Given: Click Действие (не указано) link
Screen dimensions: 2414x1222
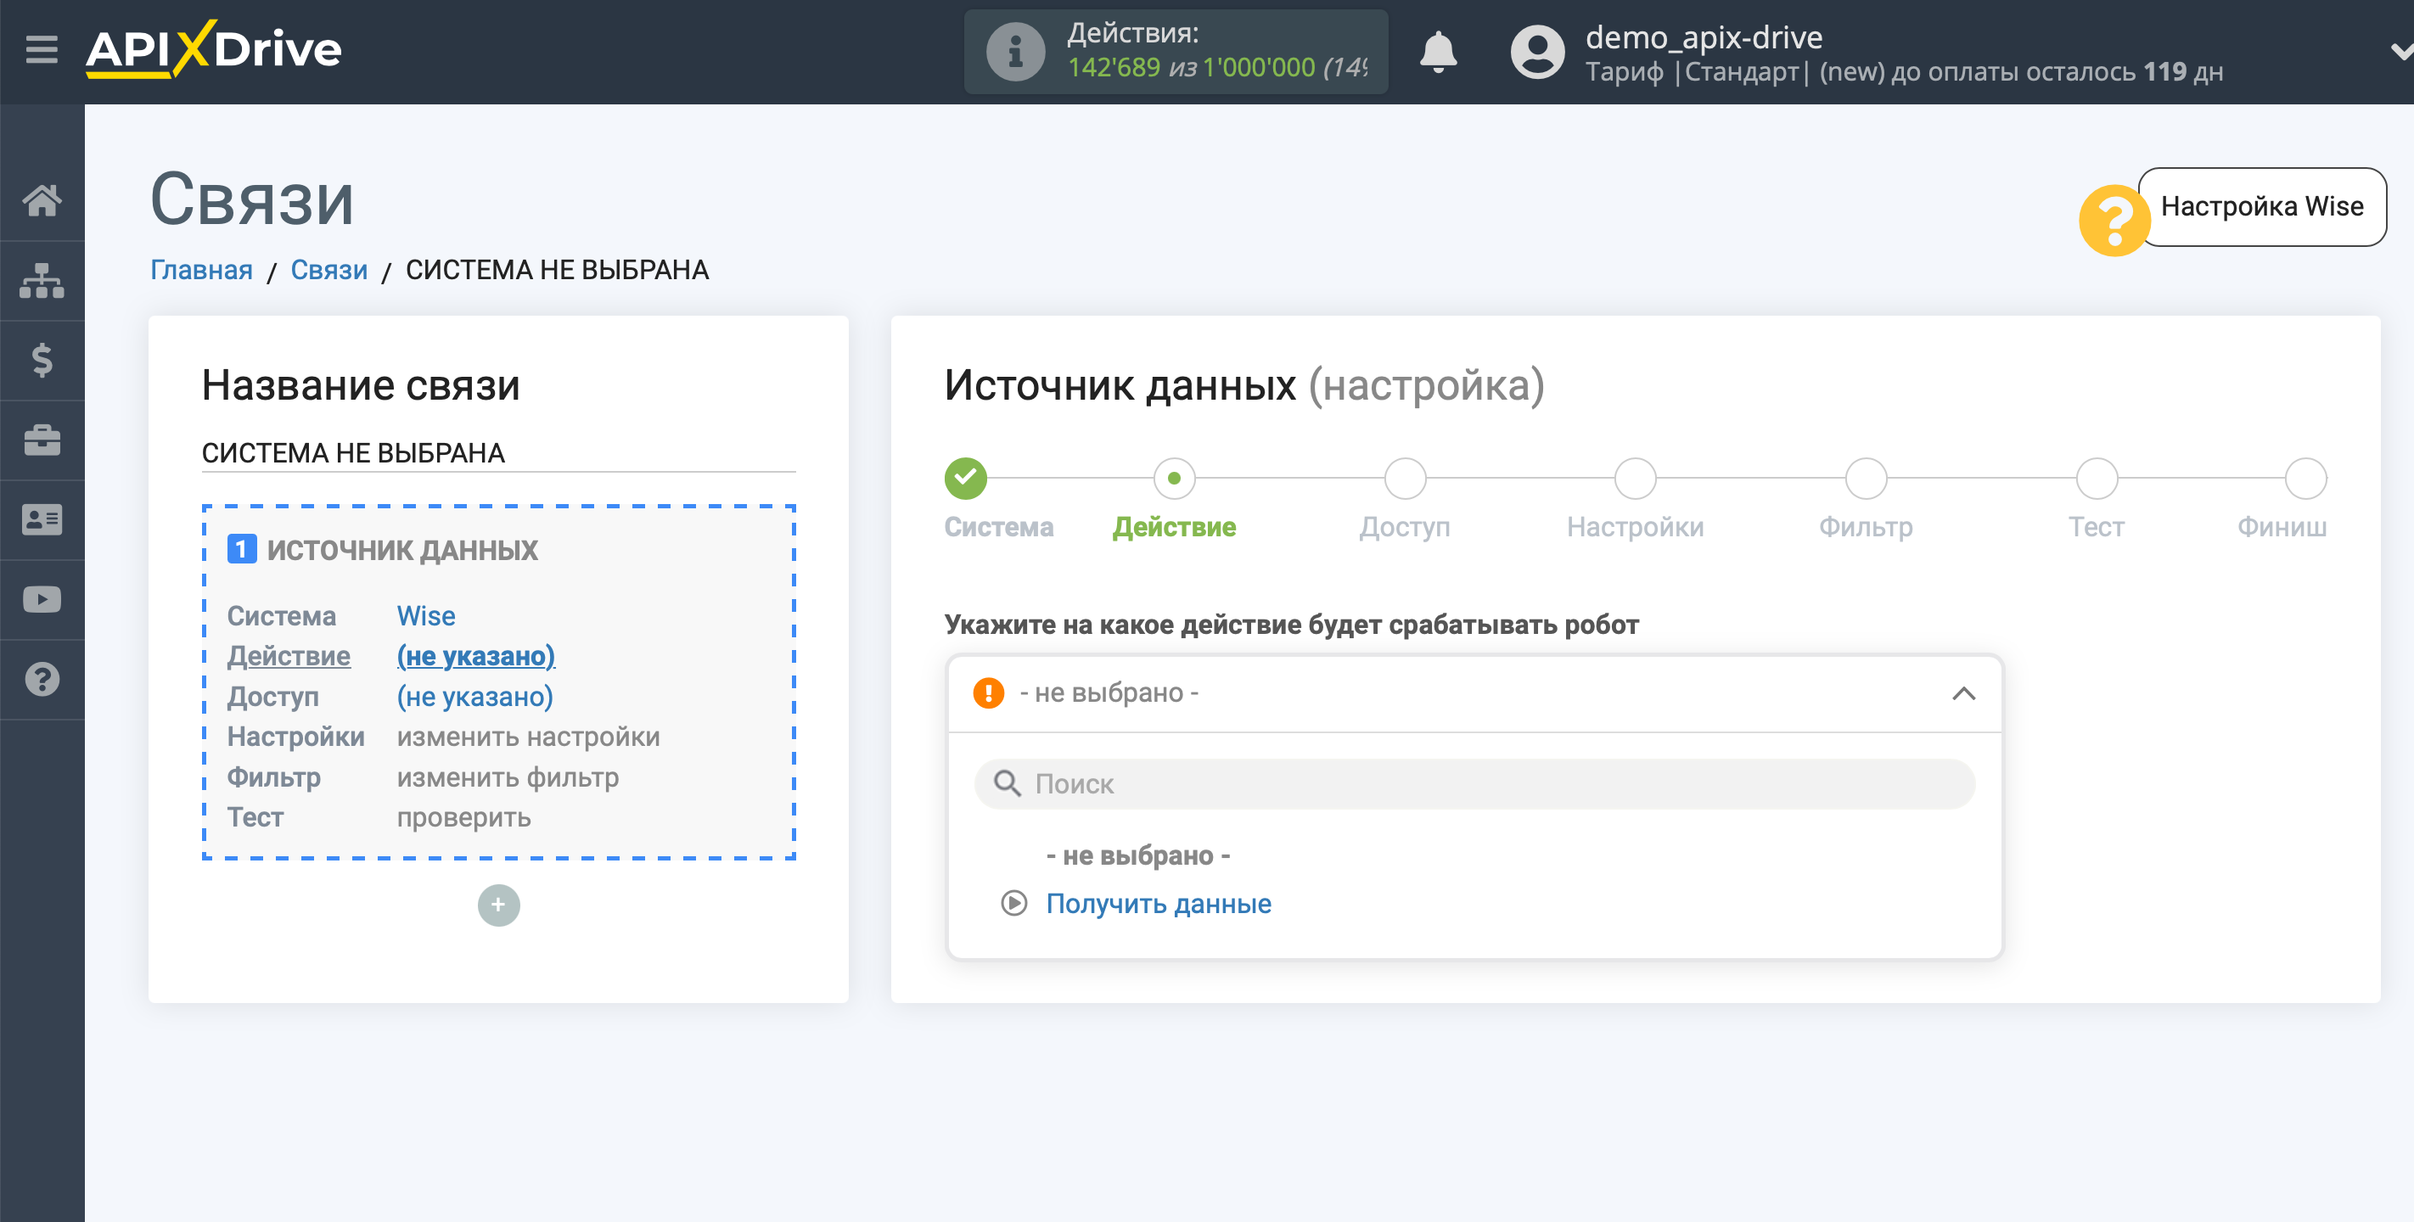Looking at the screenshot, I should 476,656.
